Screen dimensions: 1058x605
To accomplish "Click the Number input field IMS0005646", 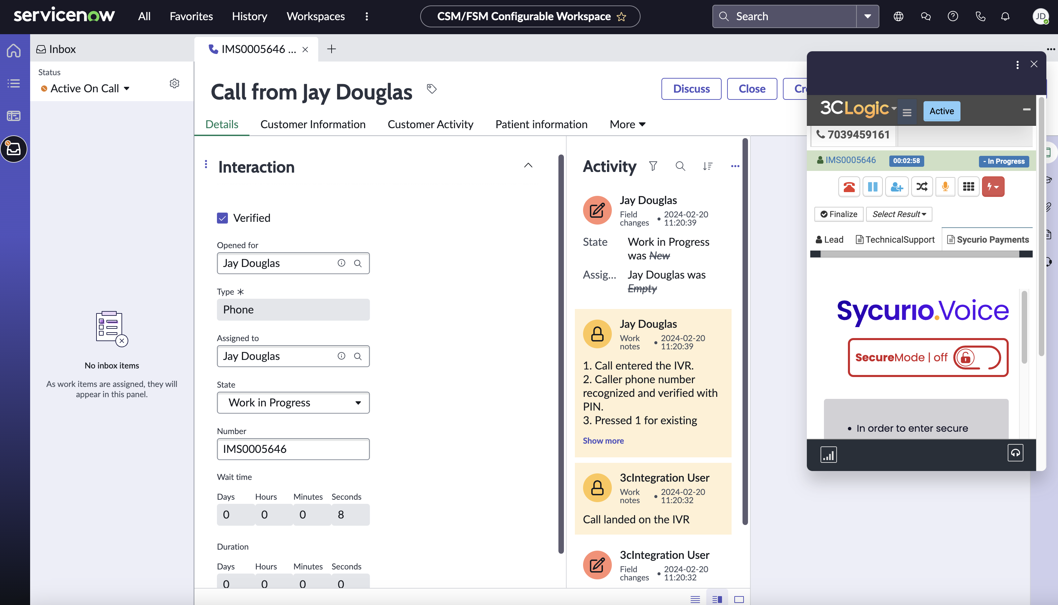I will click(x=293, y=449).
